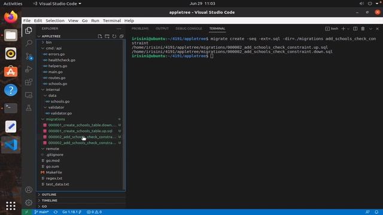Open healthcheck.go file
The image size is (383, 215).
click(62, 60)
